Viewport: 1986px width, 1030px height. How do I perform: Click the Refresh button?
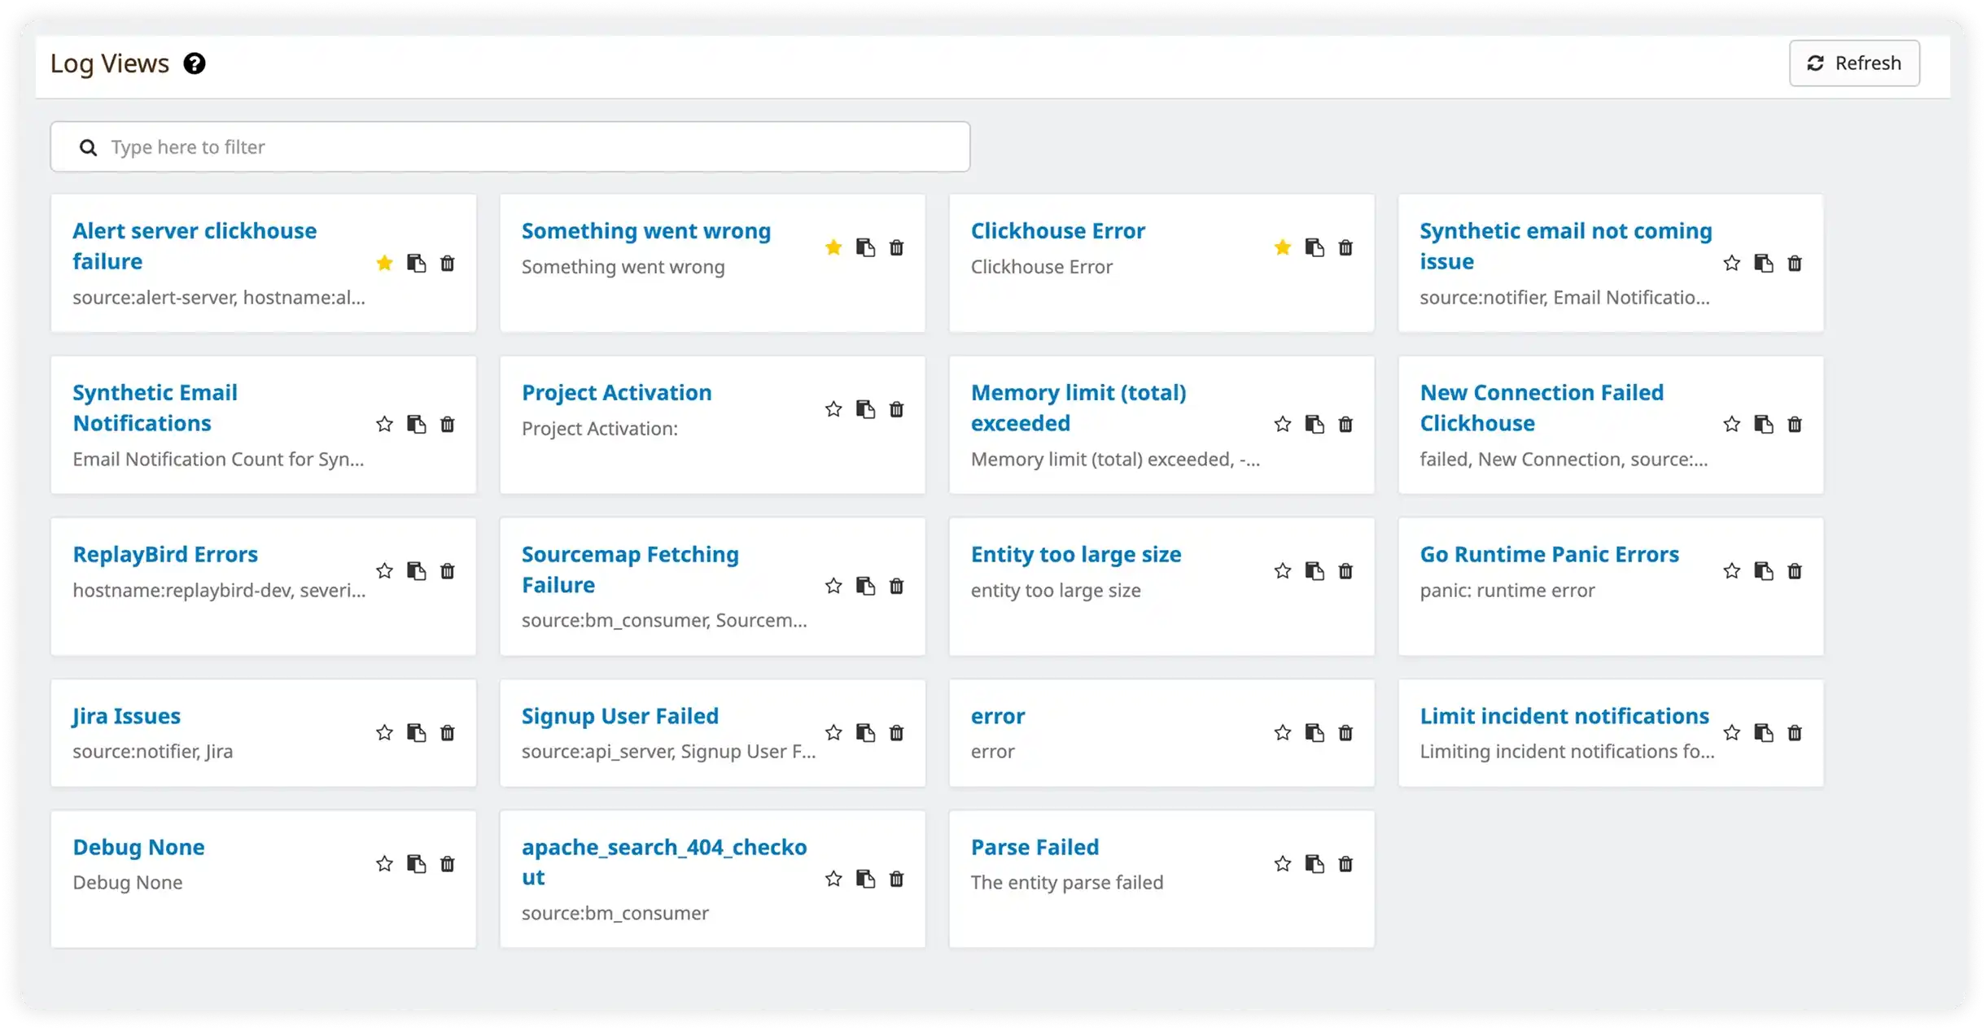tap(1854, 63)
